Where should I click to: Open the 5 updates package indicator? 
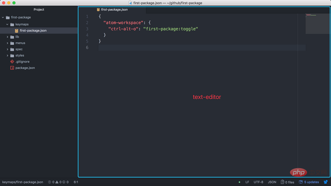309,182
